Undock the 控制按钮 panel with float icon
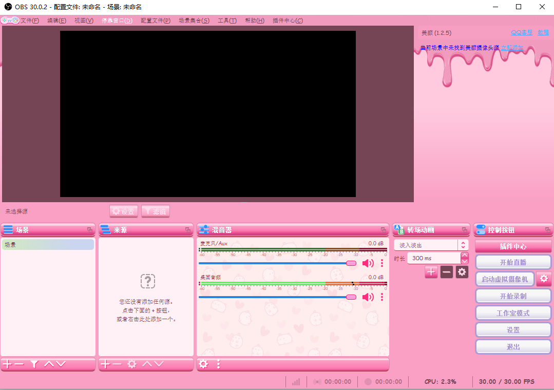554x390 pixels. click(x=548, y=230)
